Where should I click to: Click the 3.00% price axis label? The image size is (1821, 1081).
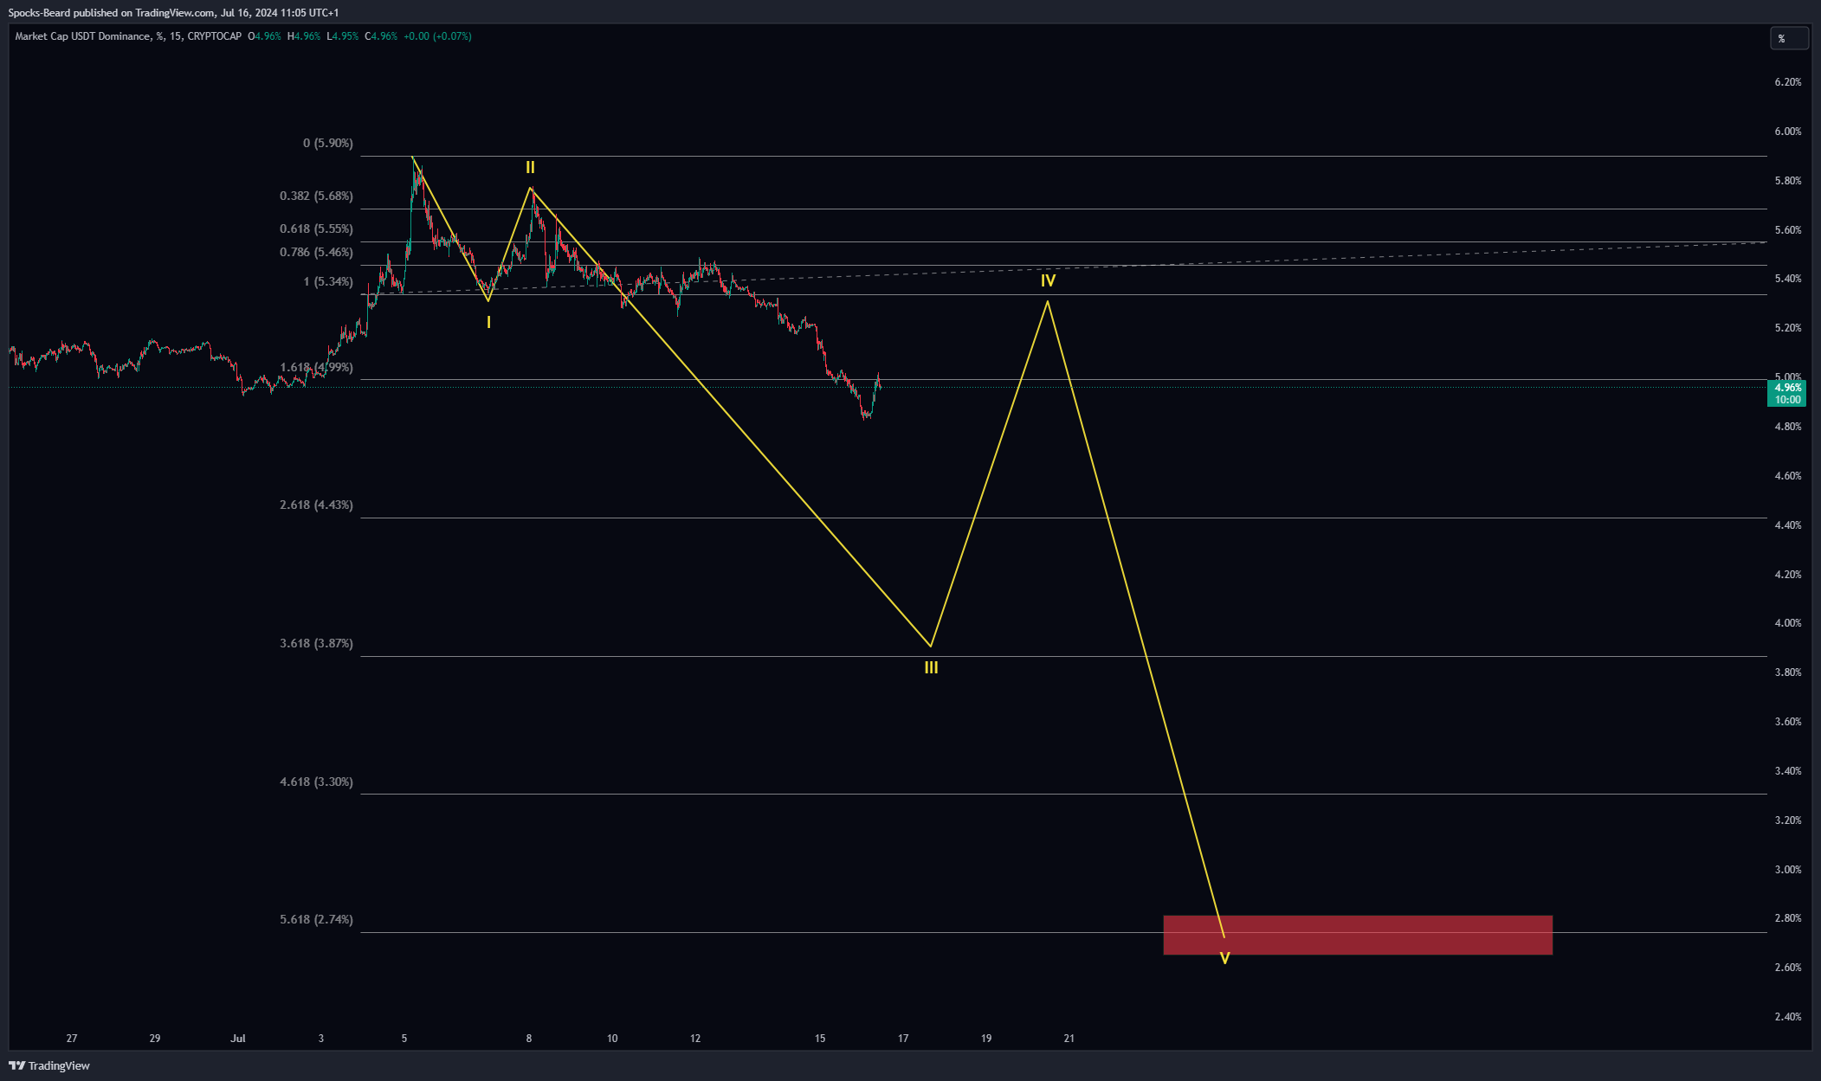coord(1788,870)
